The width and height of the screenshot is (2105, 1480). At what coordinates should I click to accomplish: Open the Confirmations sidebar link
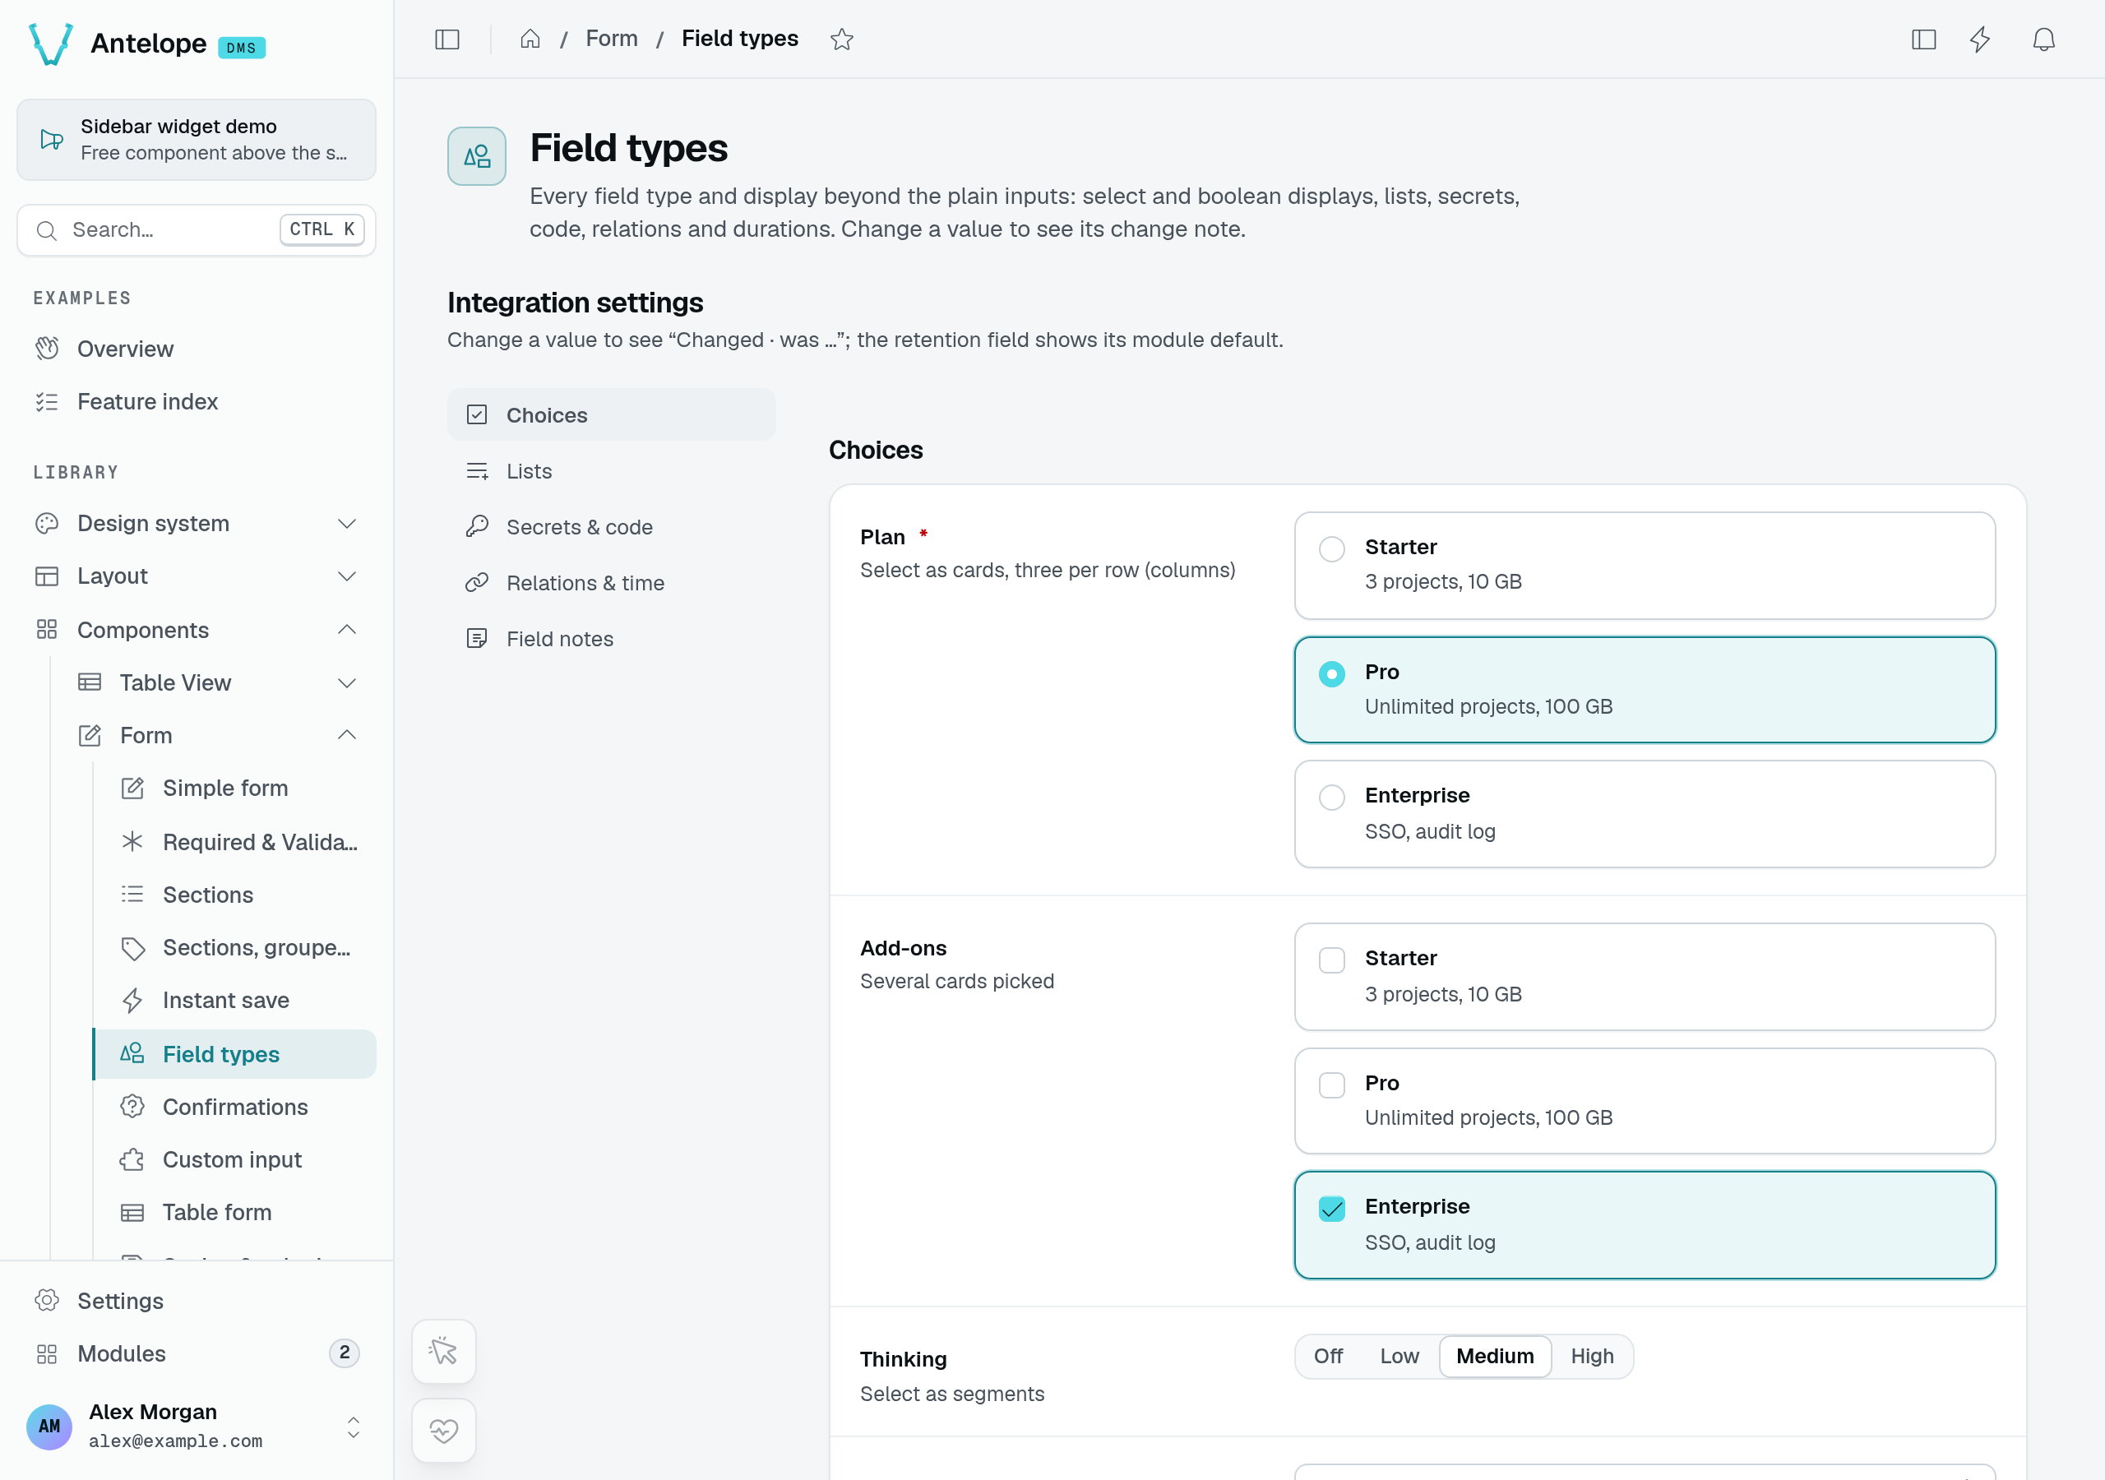(234, 1107)
